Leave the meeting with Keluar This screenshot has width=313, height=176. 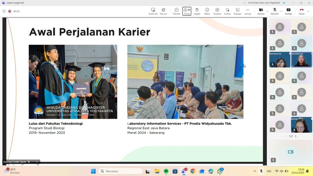tap(302, 11)
